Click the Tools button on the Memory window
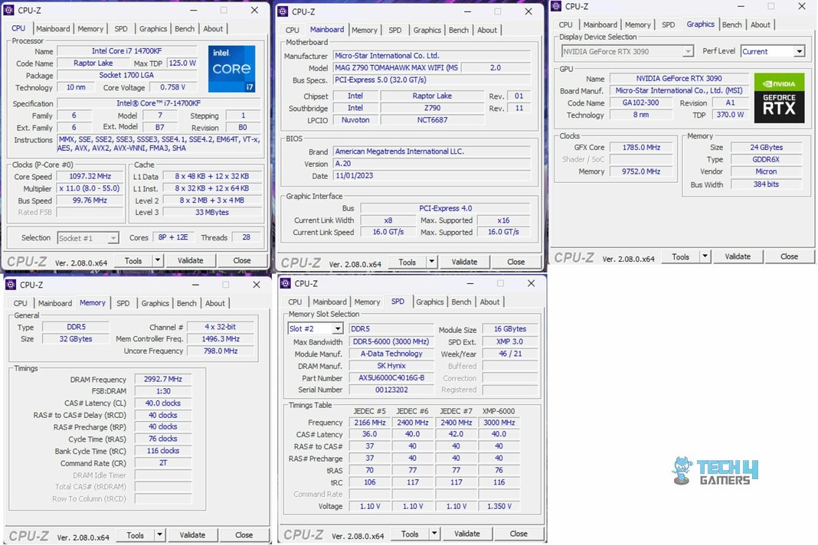 tap(134, 534)
